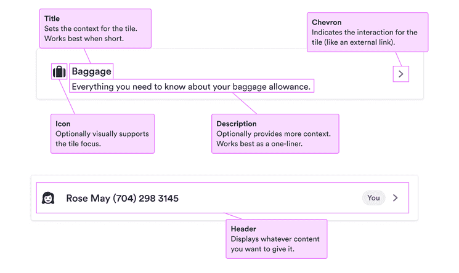Screen dimensions: 459x273
Task: Click the Rose May (704) 298 3145 header text
Action: coord(123,199)
